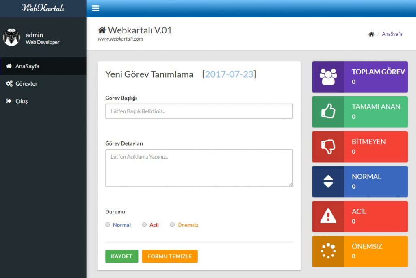Click inside the Görev Detayları textarea
The height and width of the screenshot is (278, 416).
coord(199,168)
